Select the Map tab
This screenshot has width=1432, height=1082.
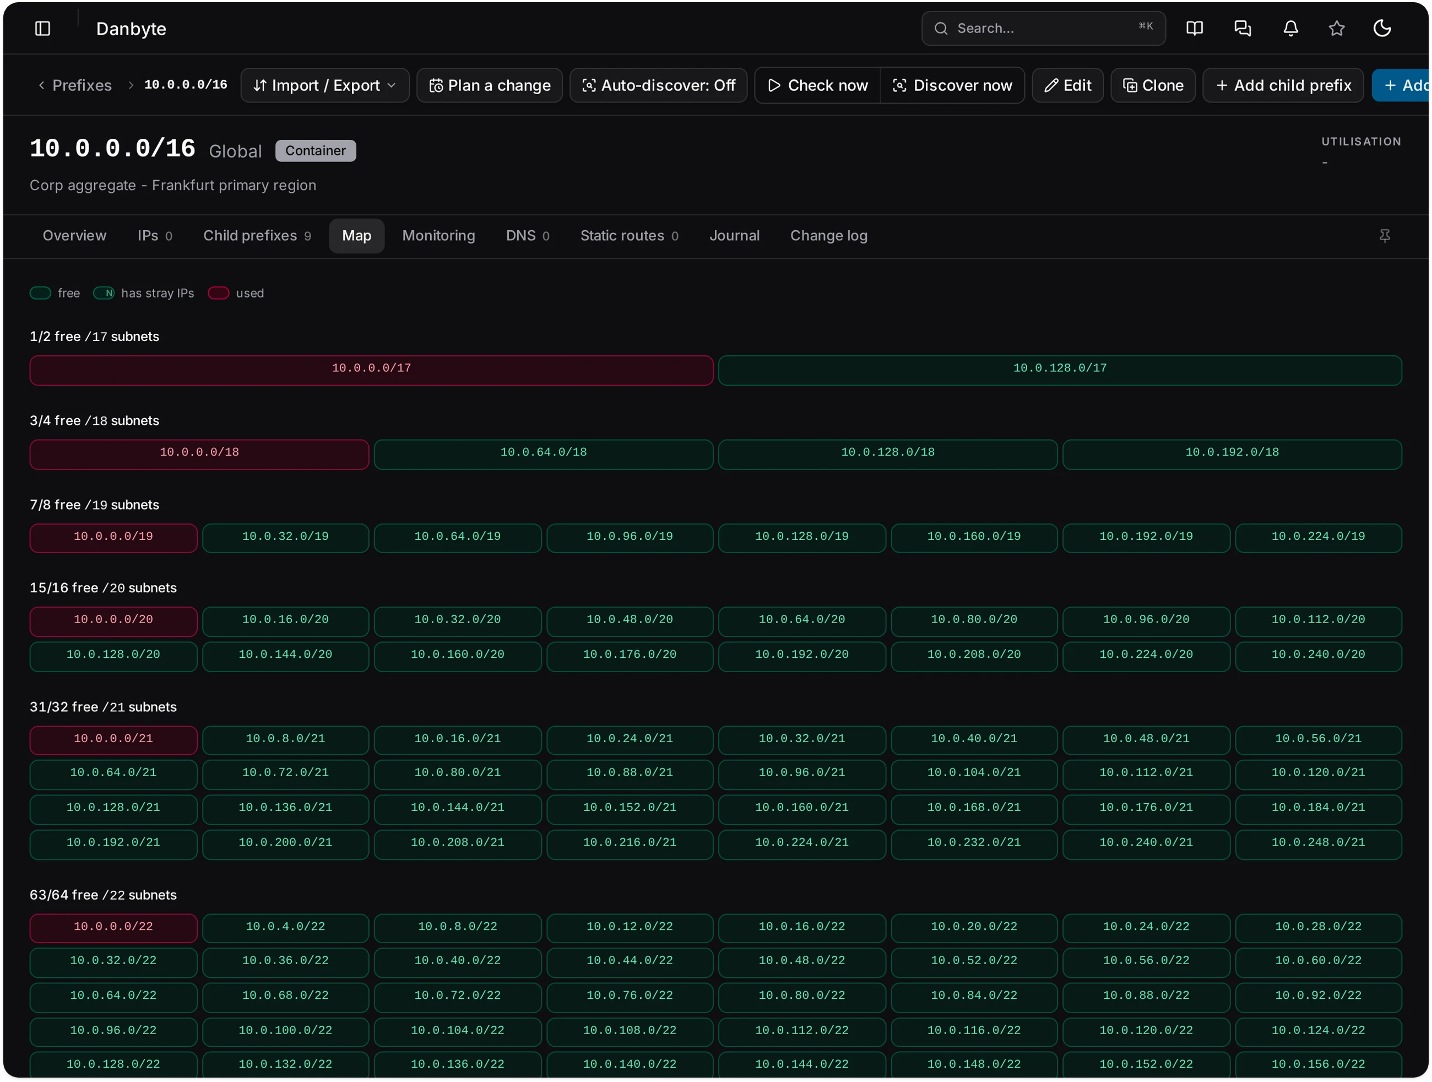(x=357, y=236)
